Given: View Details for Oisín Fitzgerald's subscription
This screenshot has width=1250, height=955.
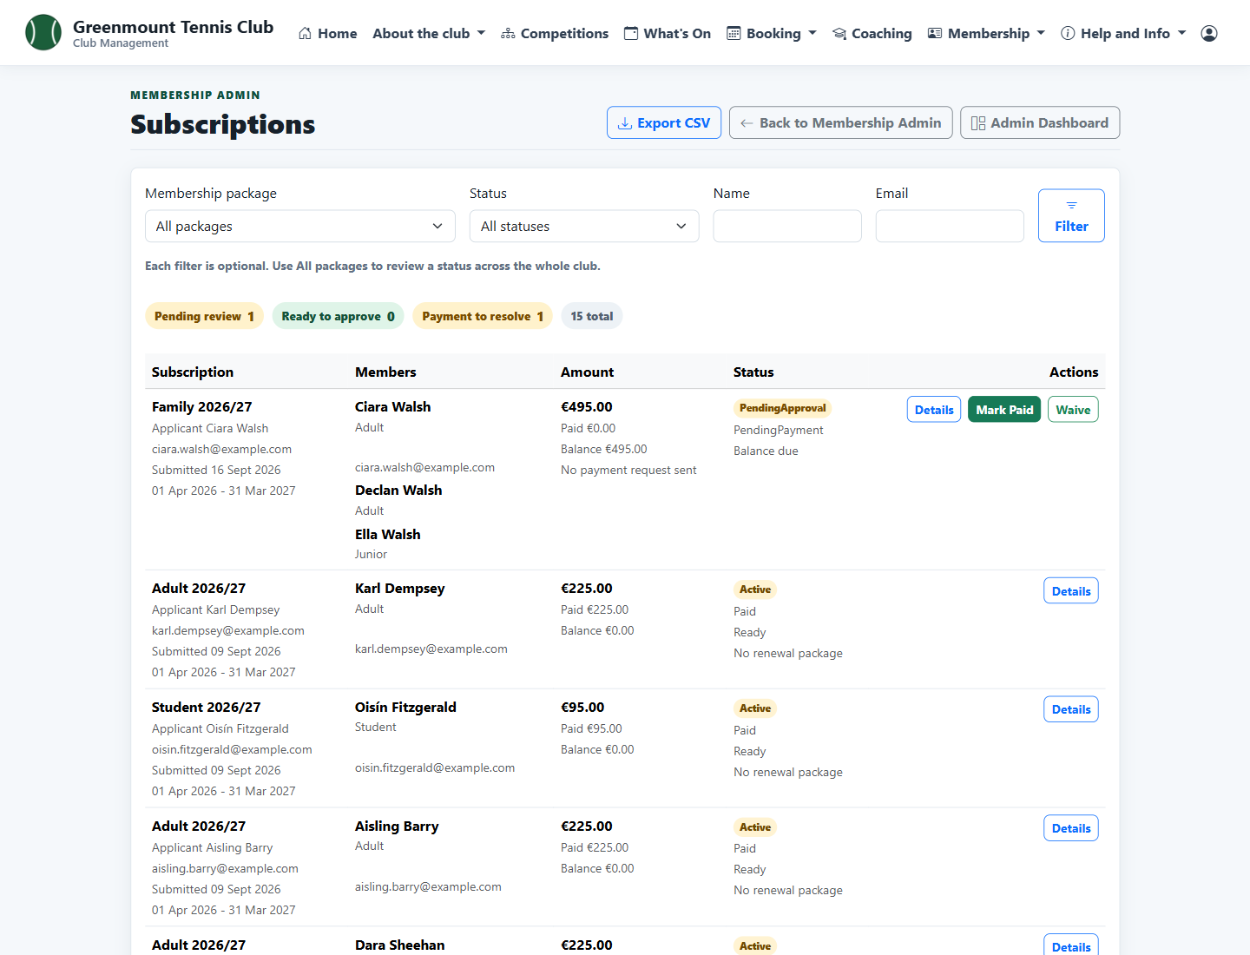Looking at the screenshot, I should click(1071, 709).
